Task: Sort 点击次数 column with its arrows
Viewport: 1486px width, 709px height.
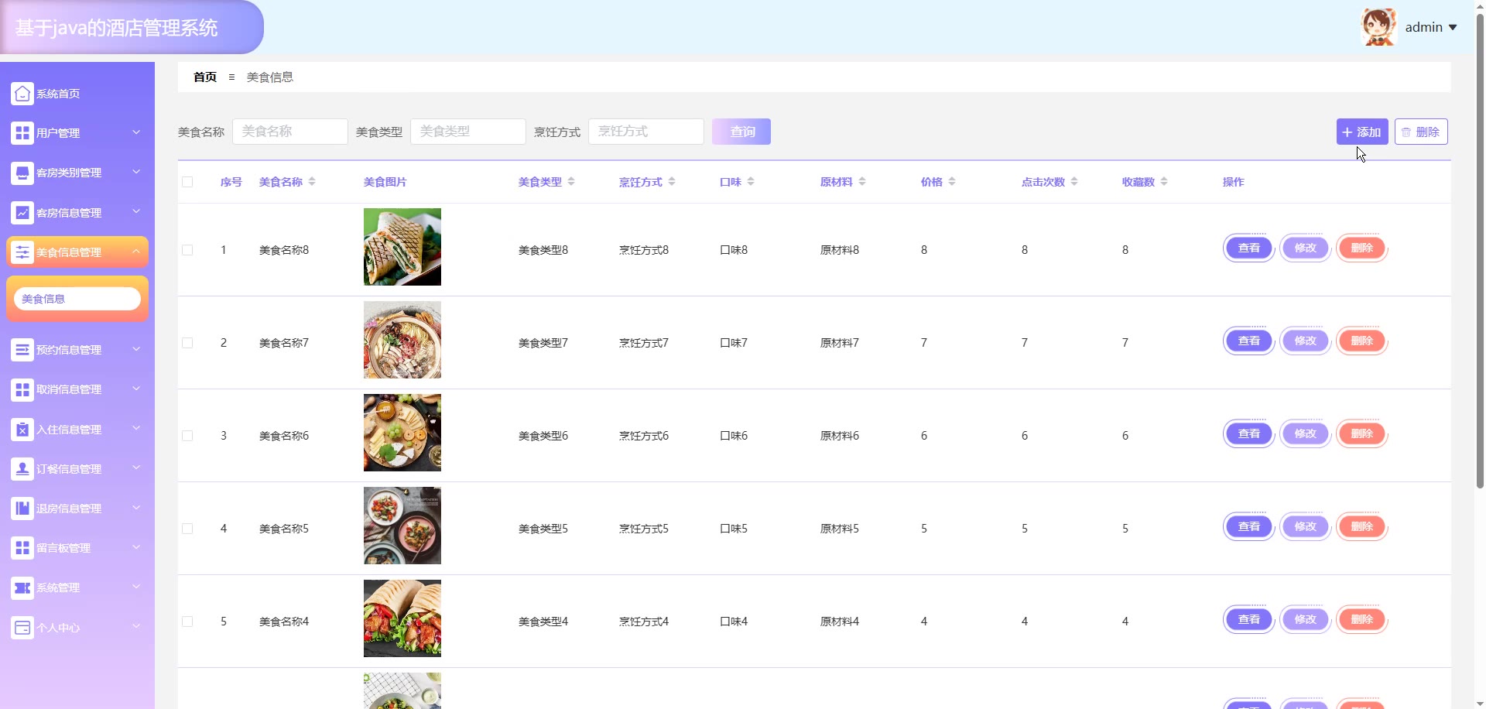Action: 1074,182
